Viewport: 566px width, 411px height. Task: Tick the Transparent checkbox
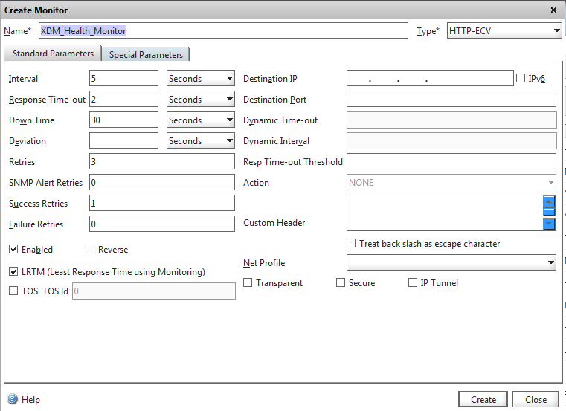click(x=248, y=283)
